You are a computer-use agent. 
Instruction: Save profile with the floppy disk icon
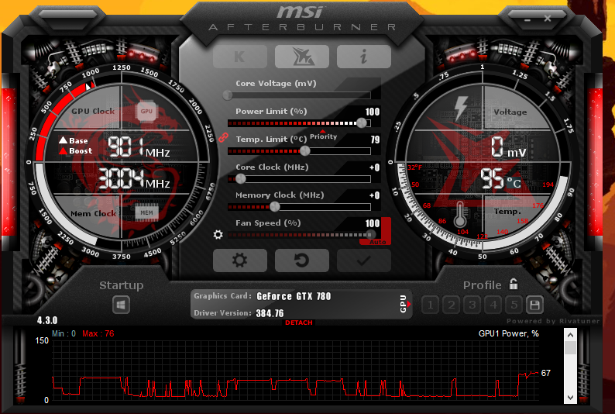(x=534, y=305)
